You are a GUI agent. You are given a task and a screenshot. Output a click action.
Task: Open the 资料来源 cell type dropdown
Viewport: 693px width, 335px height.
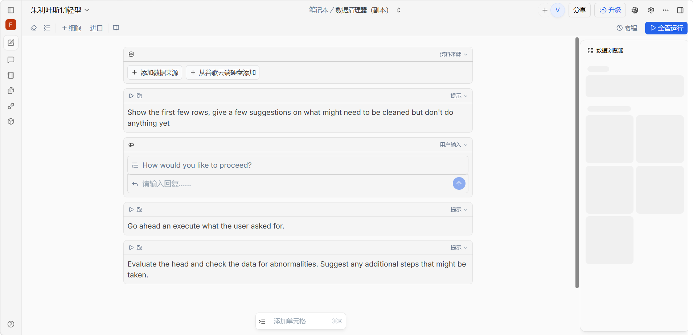pos(454,54)
